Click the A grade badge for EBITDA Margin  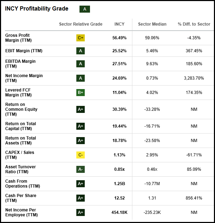[81, 64]
